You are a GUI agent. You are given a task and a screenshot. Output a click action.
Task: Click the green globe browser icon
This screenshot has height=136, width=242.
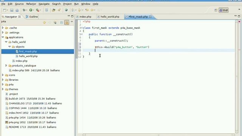pos(66,10)
